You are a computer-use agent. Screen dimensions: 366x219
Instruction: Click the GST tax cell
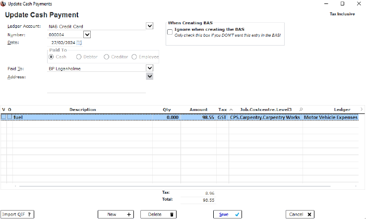pyautogui.click(x=223, y=117)
